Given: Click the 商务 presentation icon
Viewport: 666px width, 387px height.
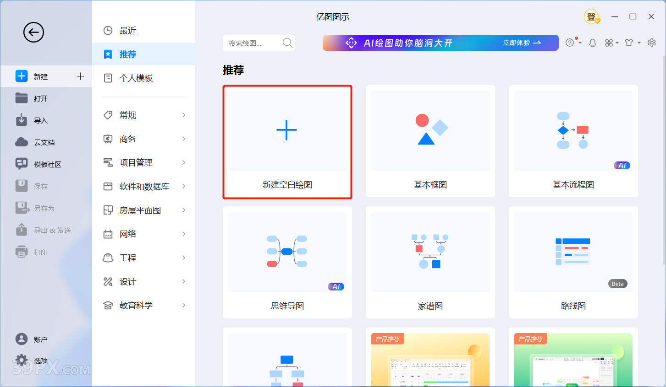Looking at the screenshot, I should coord(108,139).
